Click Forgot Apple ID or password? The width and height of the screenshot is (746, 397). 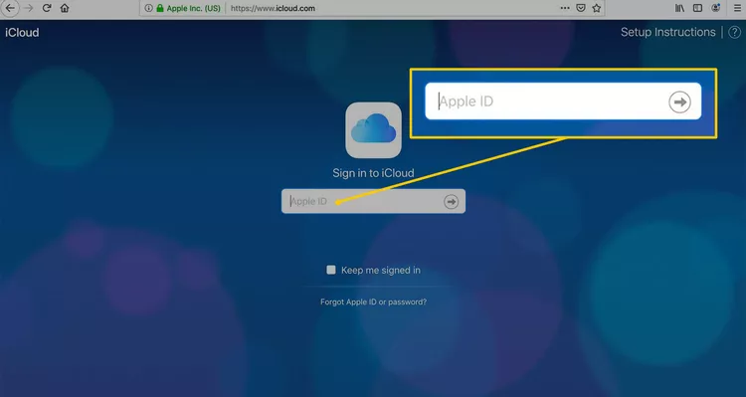(x=373, y=301)
